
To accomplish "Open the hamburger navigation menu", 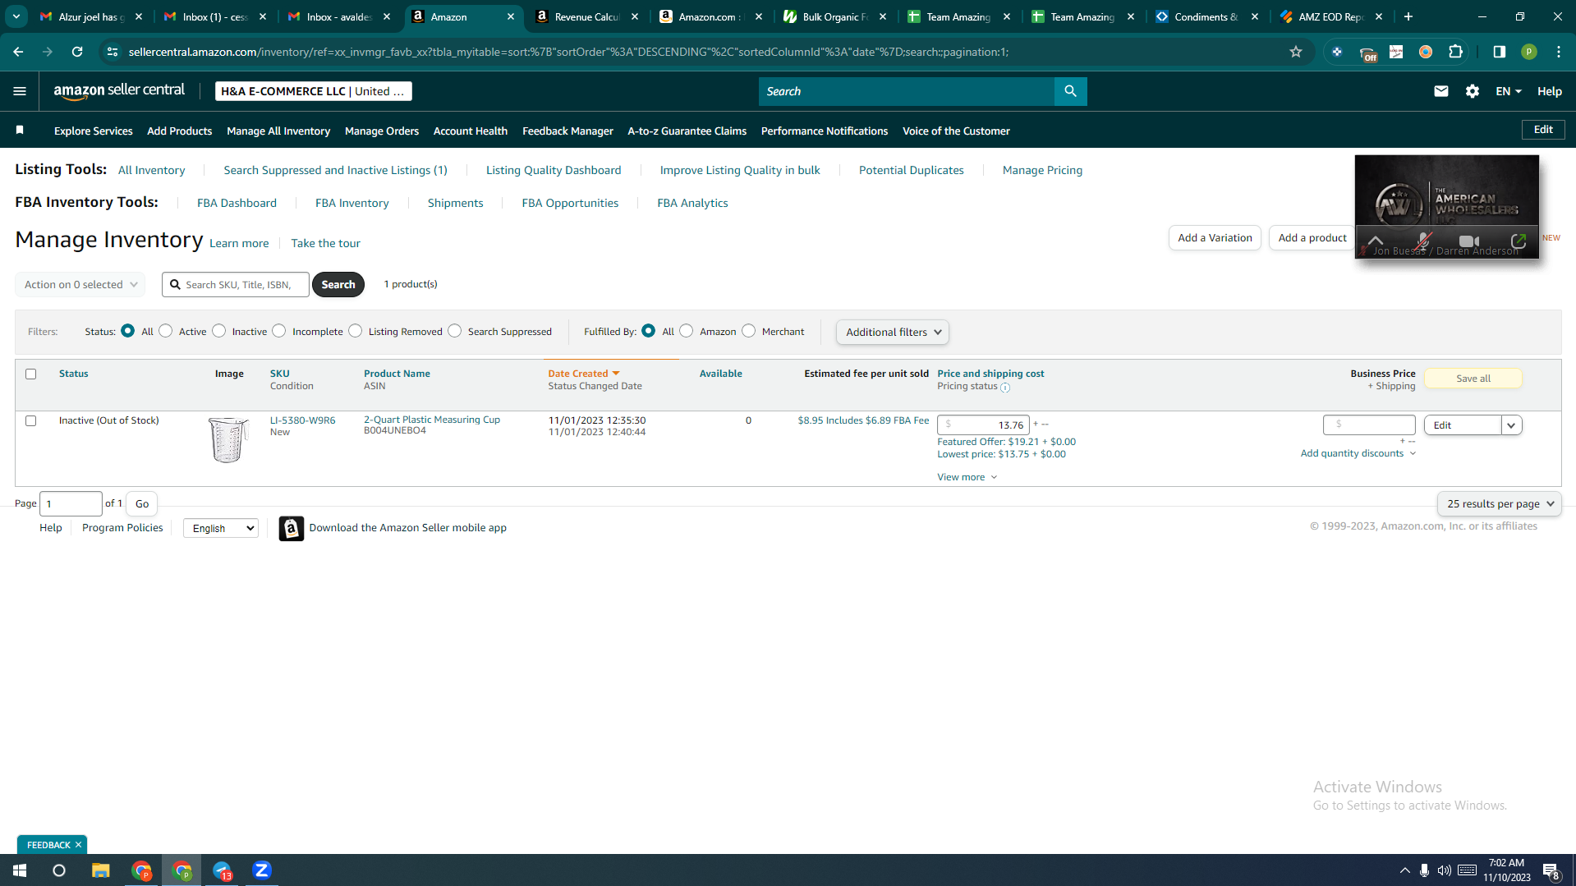I will [x=20, y=91].
